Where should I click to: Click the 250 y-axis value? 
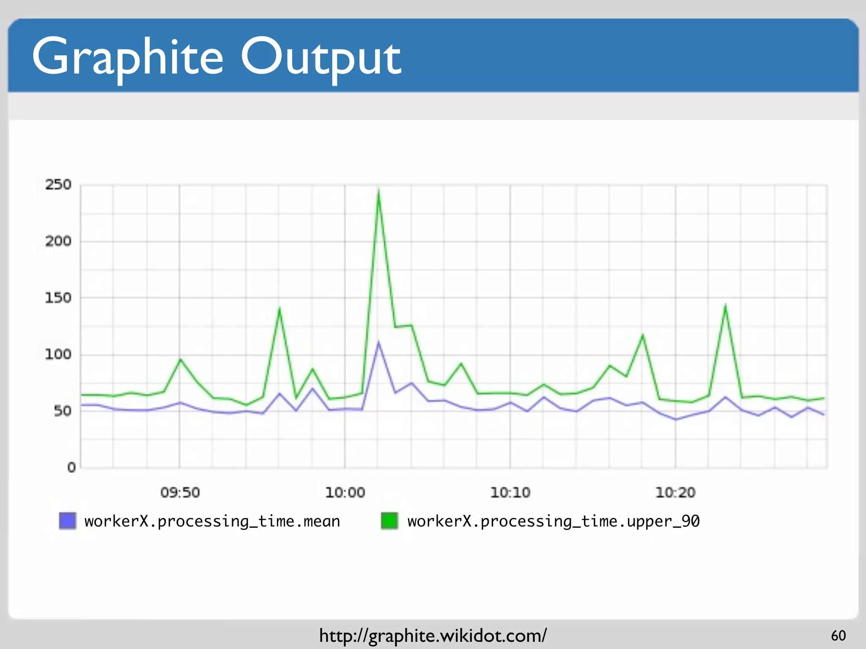(58, 185)
